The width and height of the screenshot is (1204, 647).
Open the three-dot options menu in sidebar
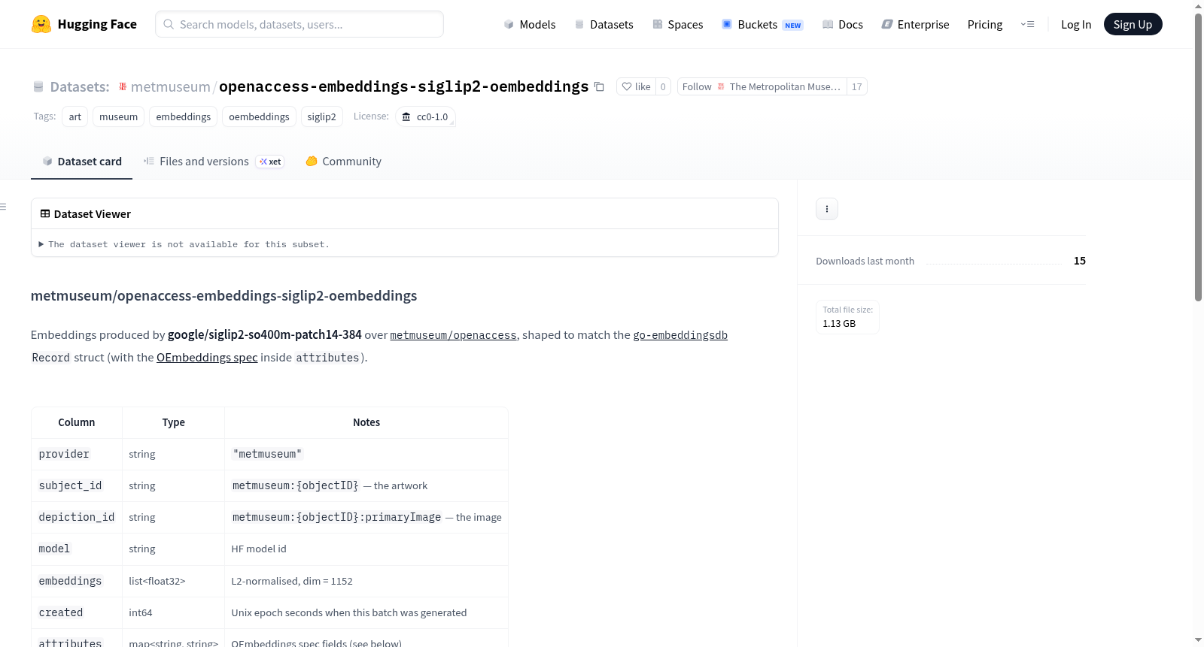click(827, 209)
